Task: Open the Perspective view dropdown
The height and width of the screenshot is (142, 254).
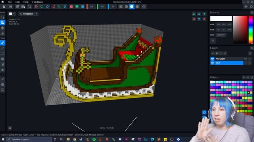Action: (x=28, y=14)
